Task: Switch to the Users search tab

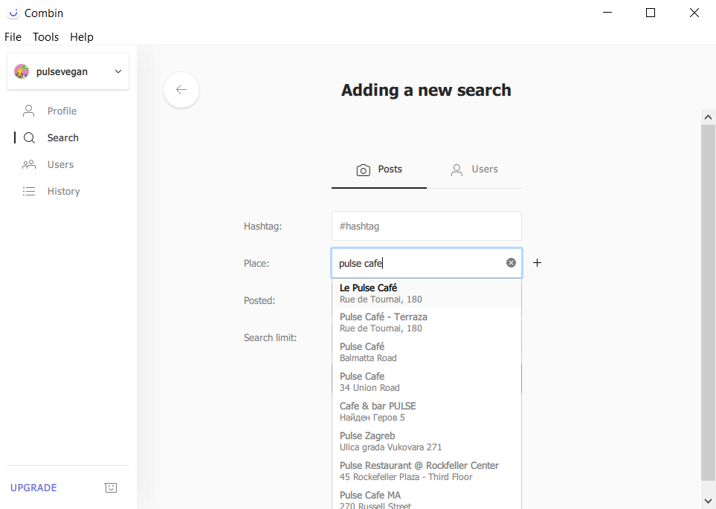Action: (x=474, y=170)
